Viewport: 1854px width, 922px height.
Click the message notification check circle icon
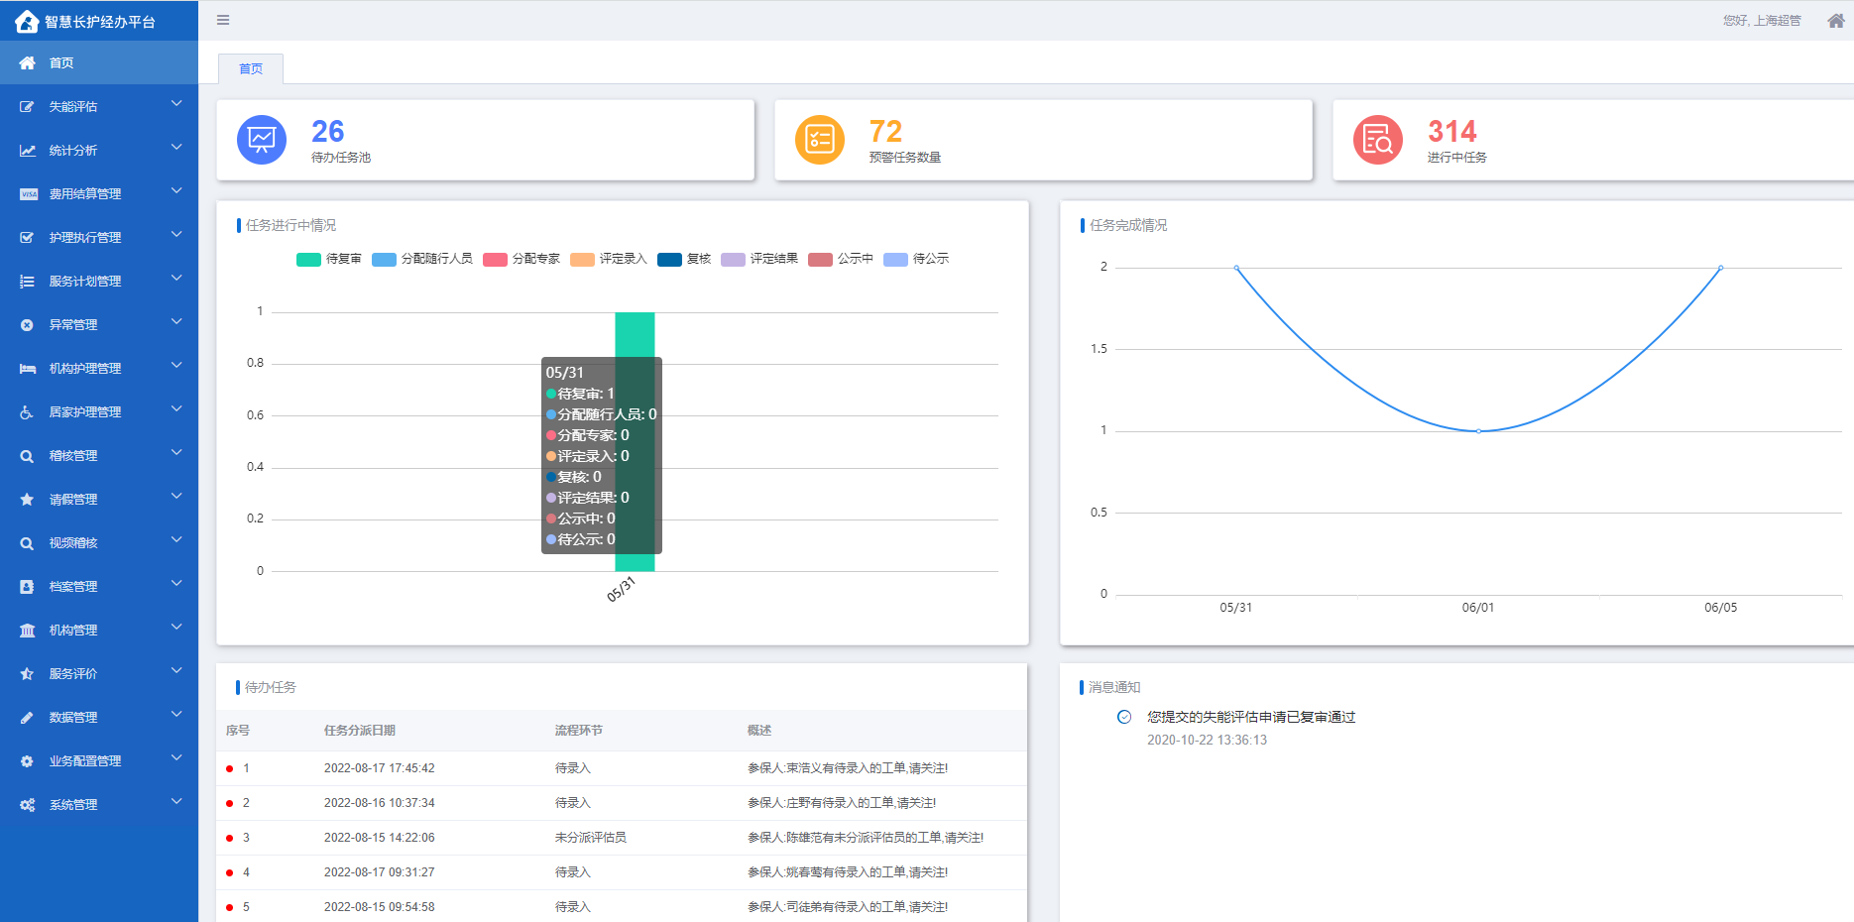click(x=1124, y=717)
